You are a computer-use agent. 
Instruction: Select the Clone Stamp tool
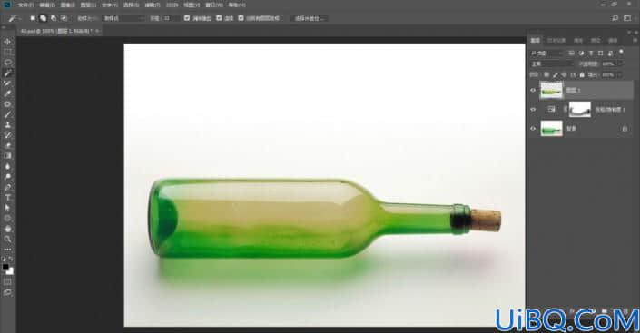click(7, 125)
